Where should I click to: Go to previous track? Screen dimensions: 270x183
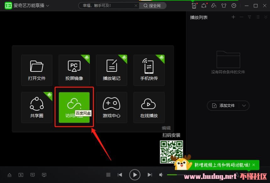pyautogui.click(x=120, y=175)
